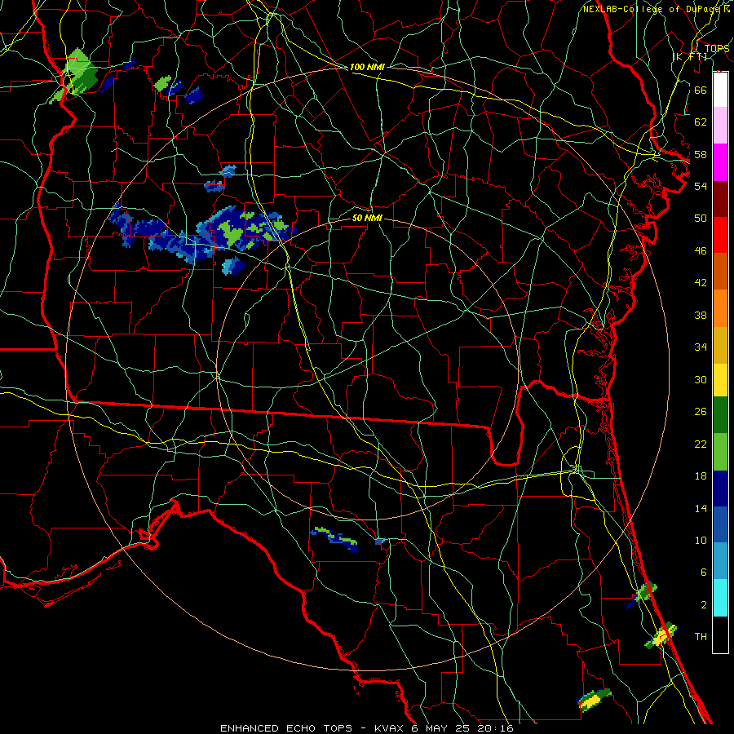Click the legend value 30
This screenshot has width=734, height=734.
click(701, 379)
